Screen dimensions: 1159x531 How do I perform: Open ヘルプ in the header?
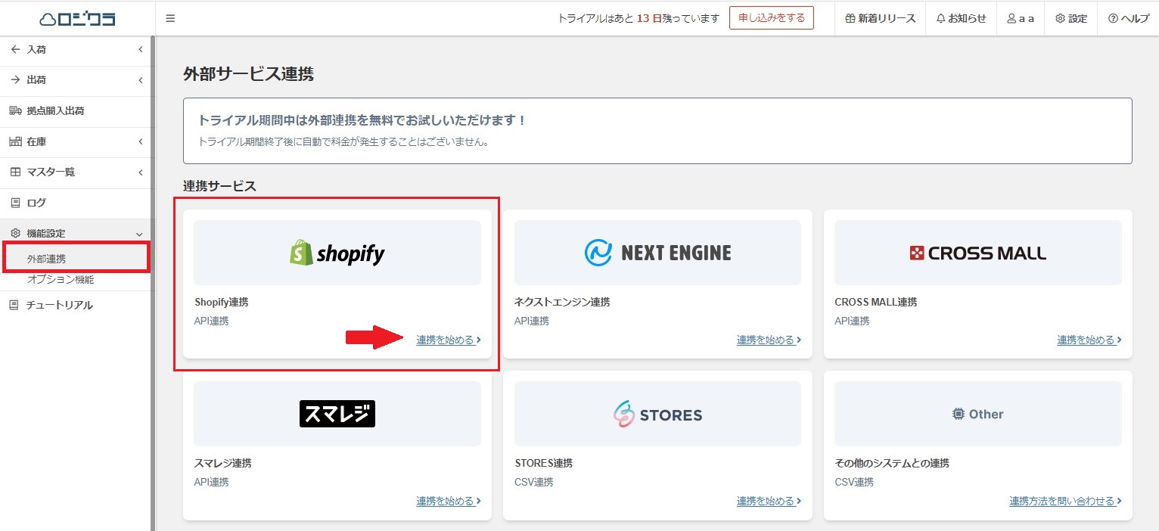1128,18
